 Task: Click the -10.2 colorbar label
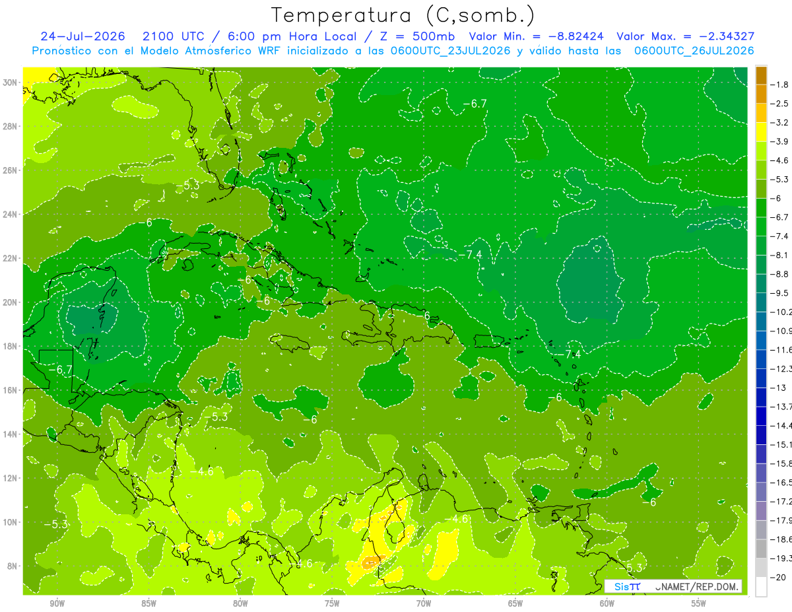pos(781,312)
